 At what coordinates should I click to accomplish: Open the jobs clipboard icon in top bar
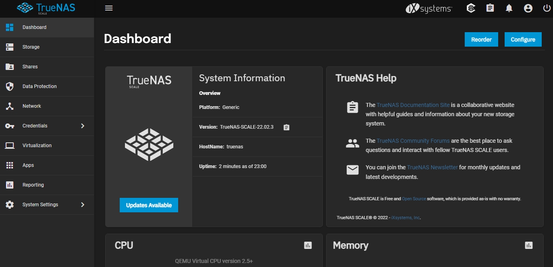490,8
